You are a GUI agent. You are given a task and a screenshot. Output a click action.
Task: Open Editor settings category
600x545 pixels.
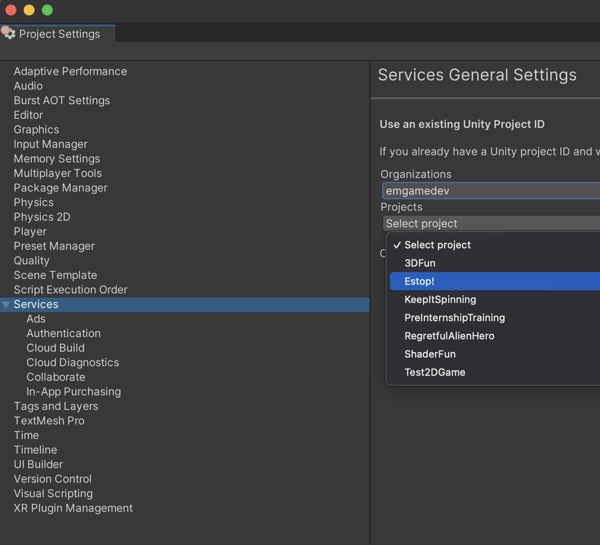[28, 115]
